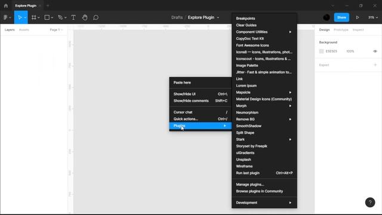Open the file name dropdown chevron
Image resolution: width=382 pixels, height=215 pixels.
click(x=218, y=17)
